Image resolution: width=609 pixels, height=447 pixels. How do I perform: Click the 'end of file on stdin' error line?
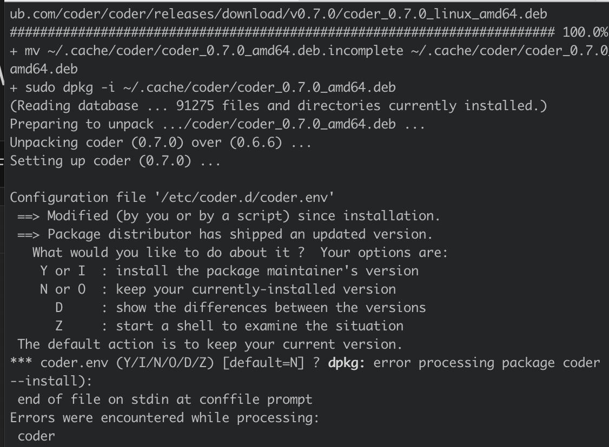(x=164, y=399)
